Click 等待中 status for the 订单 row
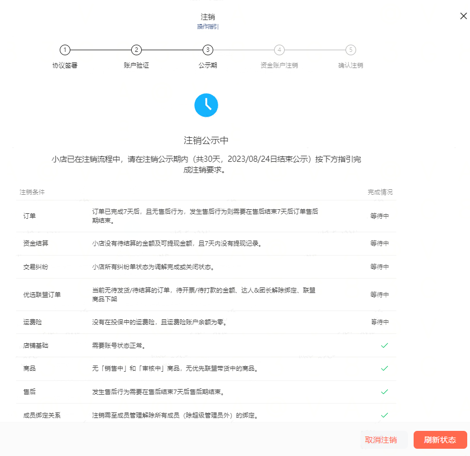The image size is (470, 456). 379,216
